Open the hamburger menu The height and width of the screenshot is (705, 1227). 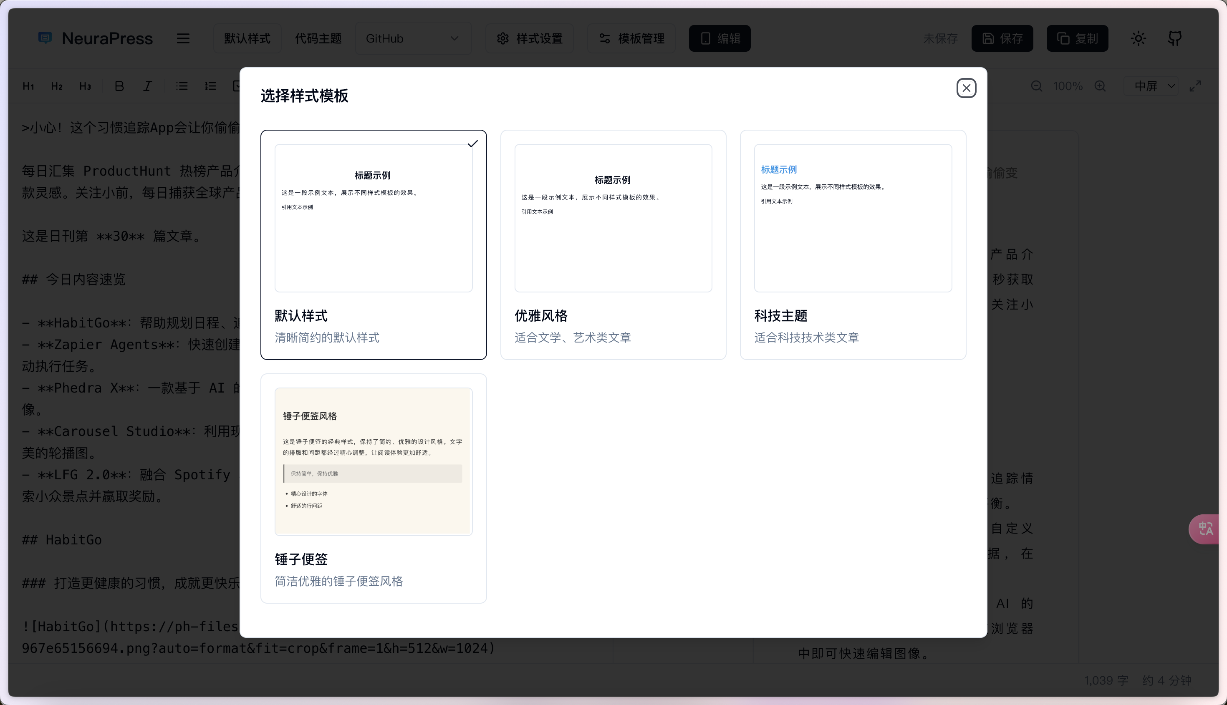coord(183,38)
